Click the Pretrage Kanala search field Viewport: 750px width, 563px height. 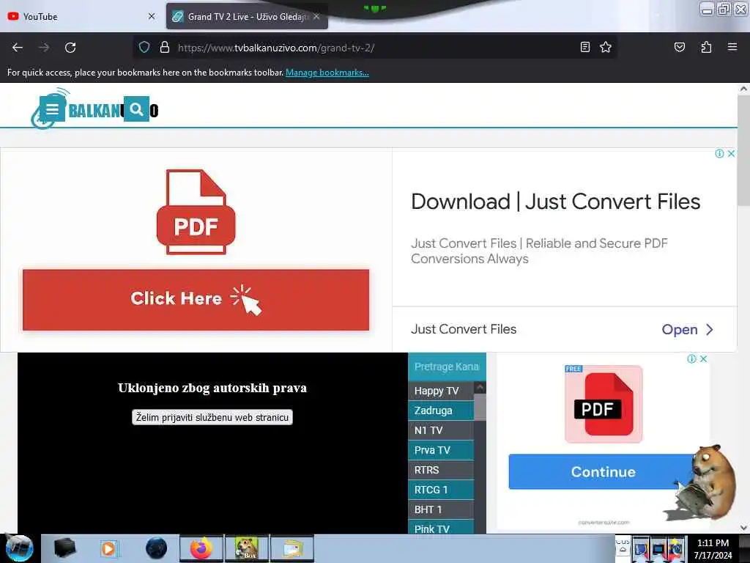click(x=447, y=367)
